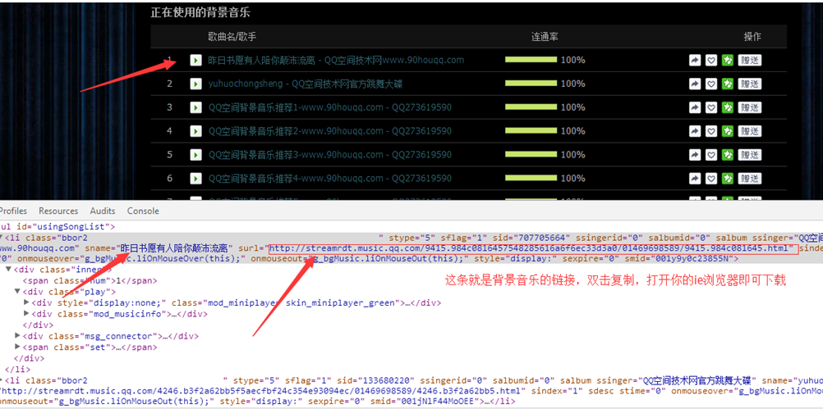Select ssinger value QQ空间技术网官方跳舞大碟

697,380
